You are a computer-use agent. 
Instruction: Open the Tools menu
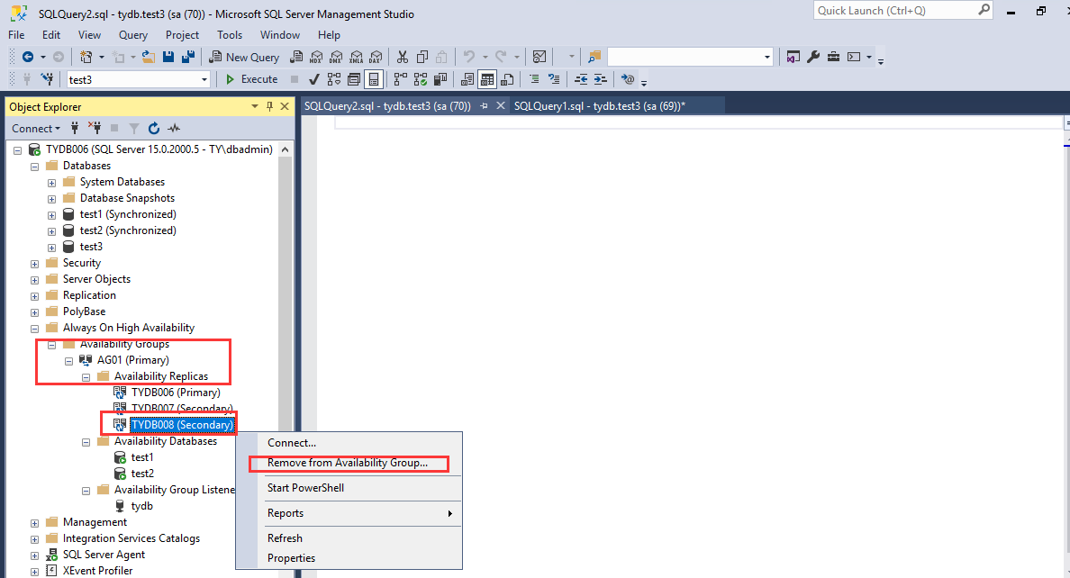pos(230,35)
